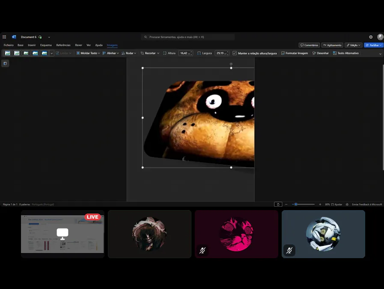Open the Edição mode dropdown
The width and height of the screenshot is (384, 289).
(x=353, y=45)
